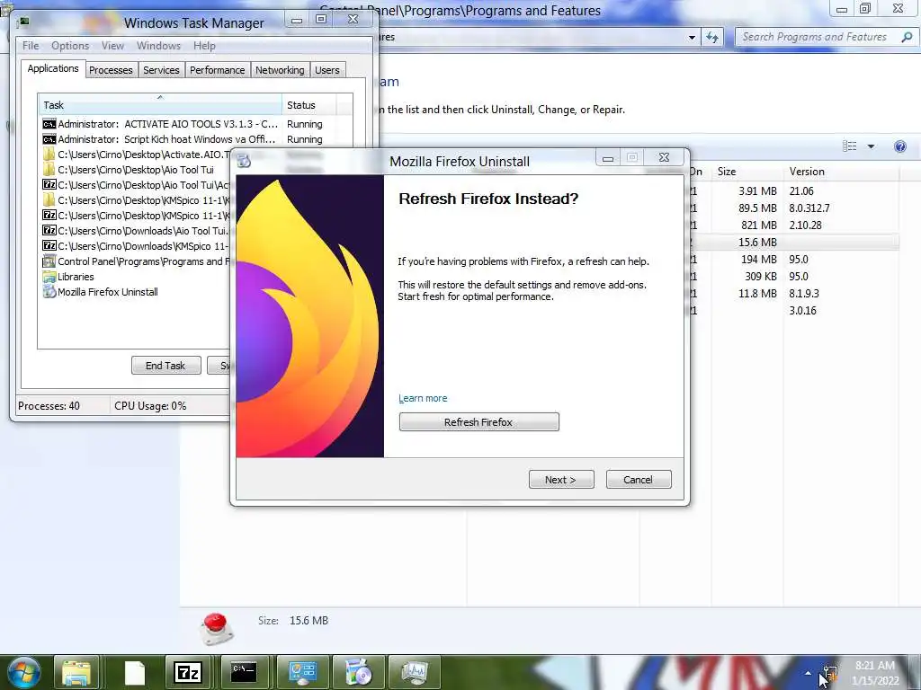Select the Desktop\KMSpico 11-1 folder task
This screenshot has height=690, width=921.
click(135, 200)
